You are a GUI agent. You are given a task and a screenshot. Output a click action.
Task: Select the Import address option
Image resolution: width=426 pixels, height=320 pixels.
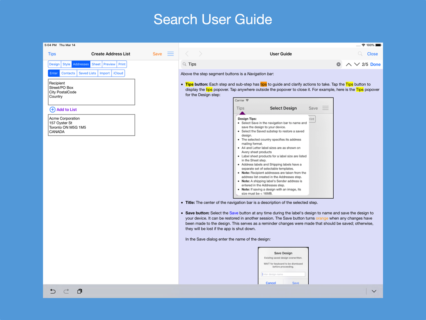(104, 73)
